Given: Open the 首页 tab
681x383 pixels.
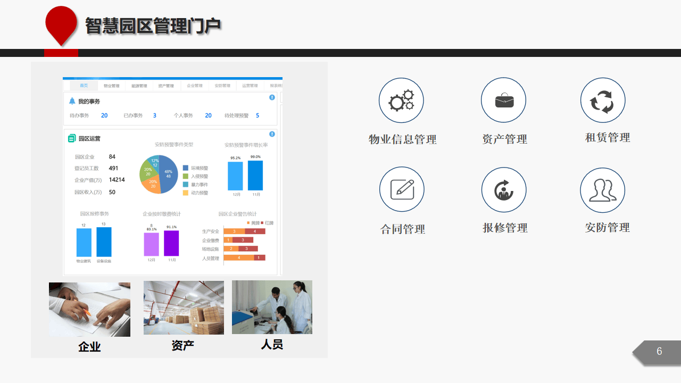Looking at the screenshot, I should click(84, 86).
